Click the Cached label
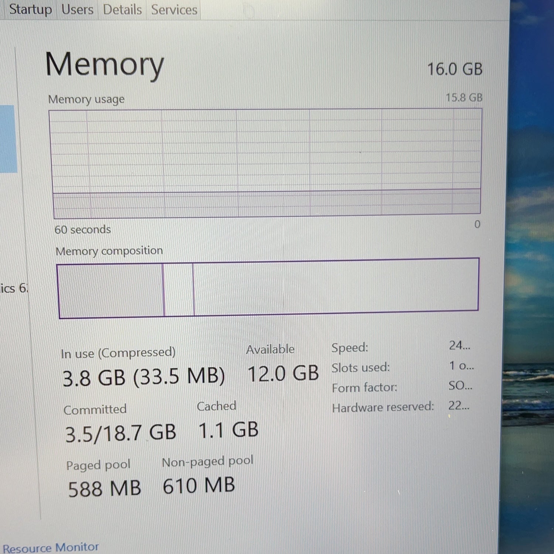 [x=216, y=406]
